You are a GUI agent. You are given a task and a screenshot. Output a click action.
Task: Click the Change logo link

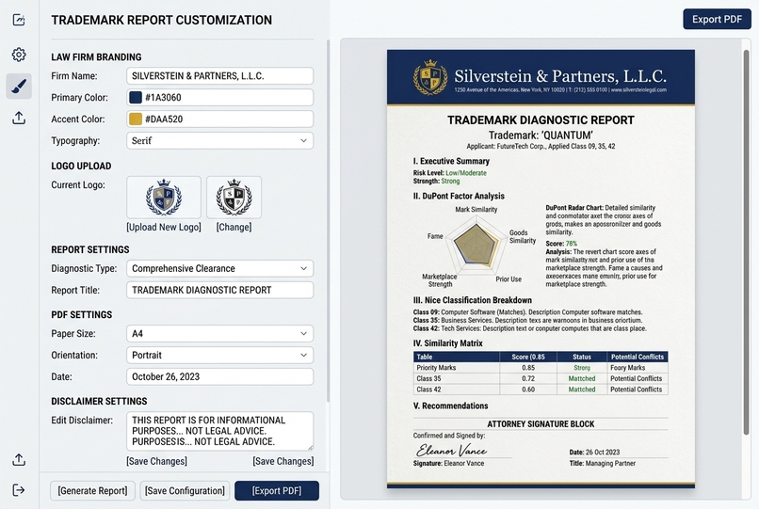pos(234,228)
